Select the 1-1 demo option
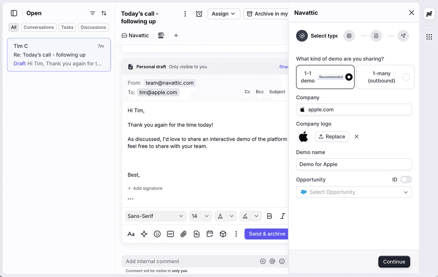The height and width of the screenshot is (277, 438). [x=325, y=77]
